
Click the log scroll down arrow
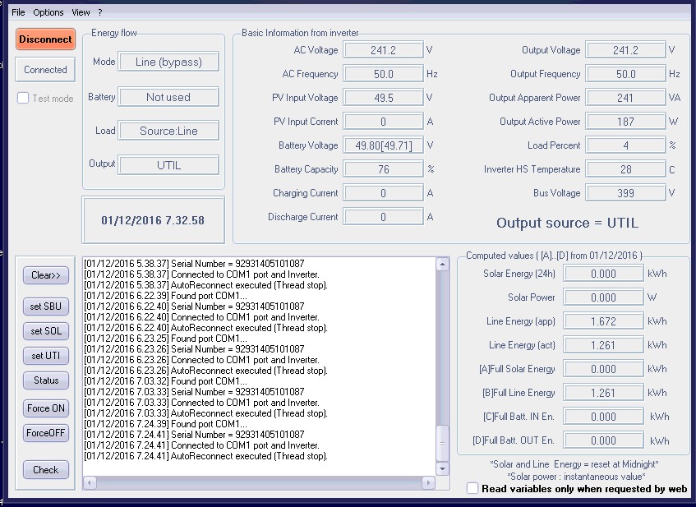point(443,468)
